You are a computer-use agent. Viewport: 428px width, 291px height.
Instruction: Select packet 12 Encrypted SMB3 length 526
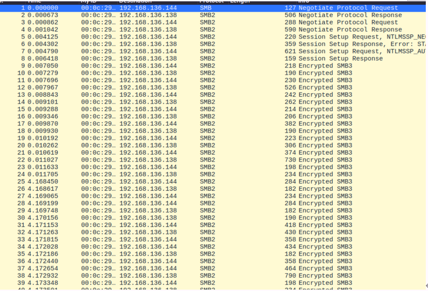(213, 87)
